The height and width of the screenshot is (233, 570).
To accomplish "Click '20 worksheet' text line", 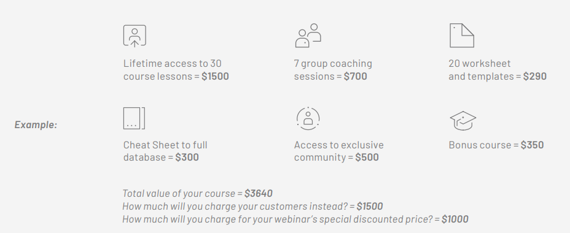I will (480, 64).
